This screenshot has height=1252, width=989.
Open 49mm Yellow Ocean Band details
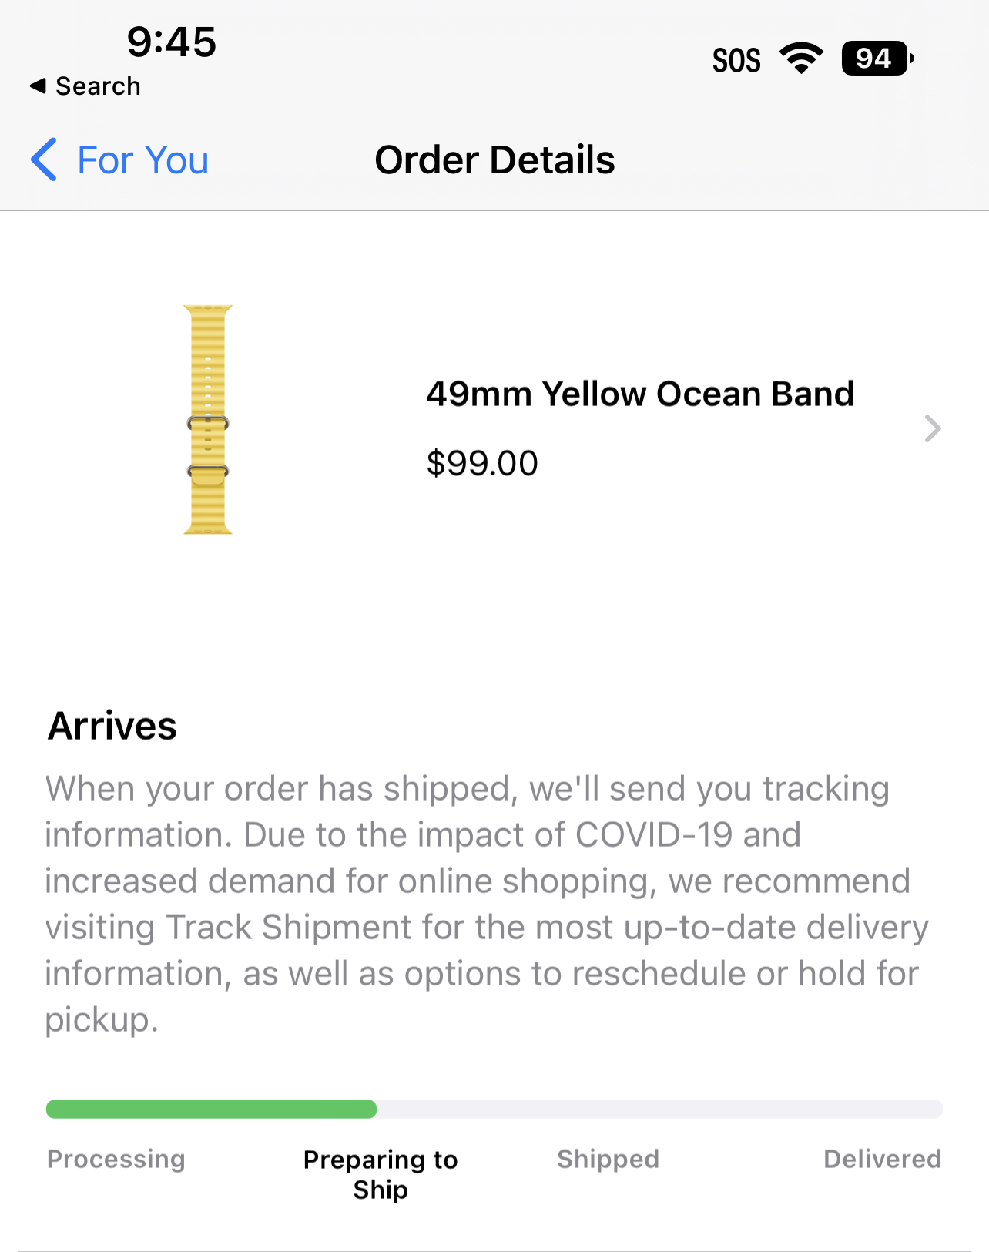pyautogui.click(x=640, y=394)
